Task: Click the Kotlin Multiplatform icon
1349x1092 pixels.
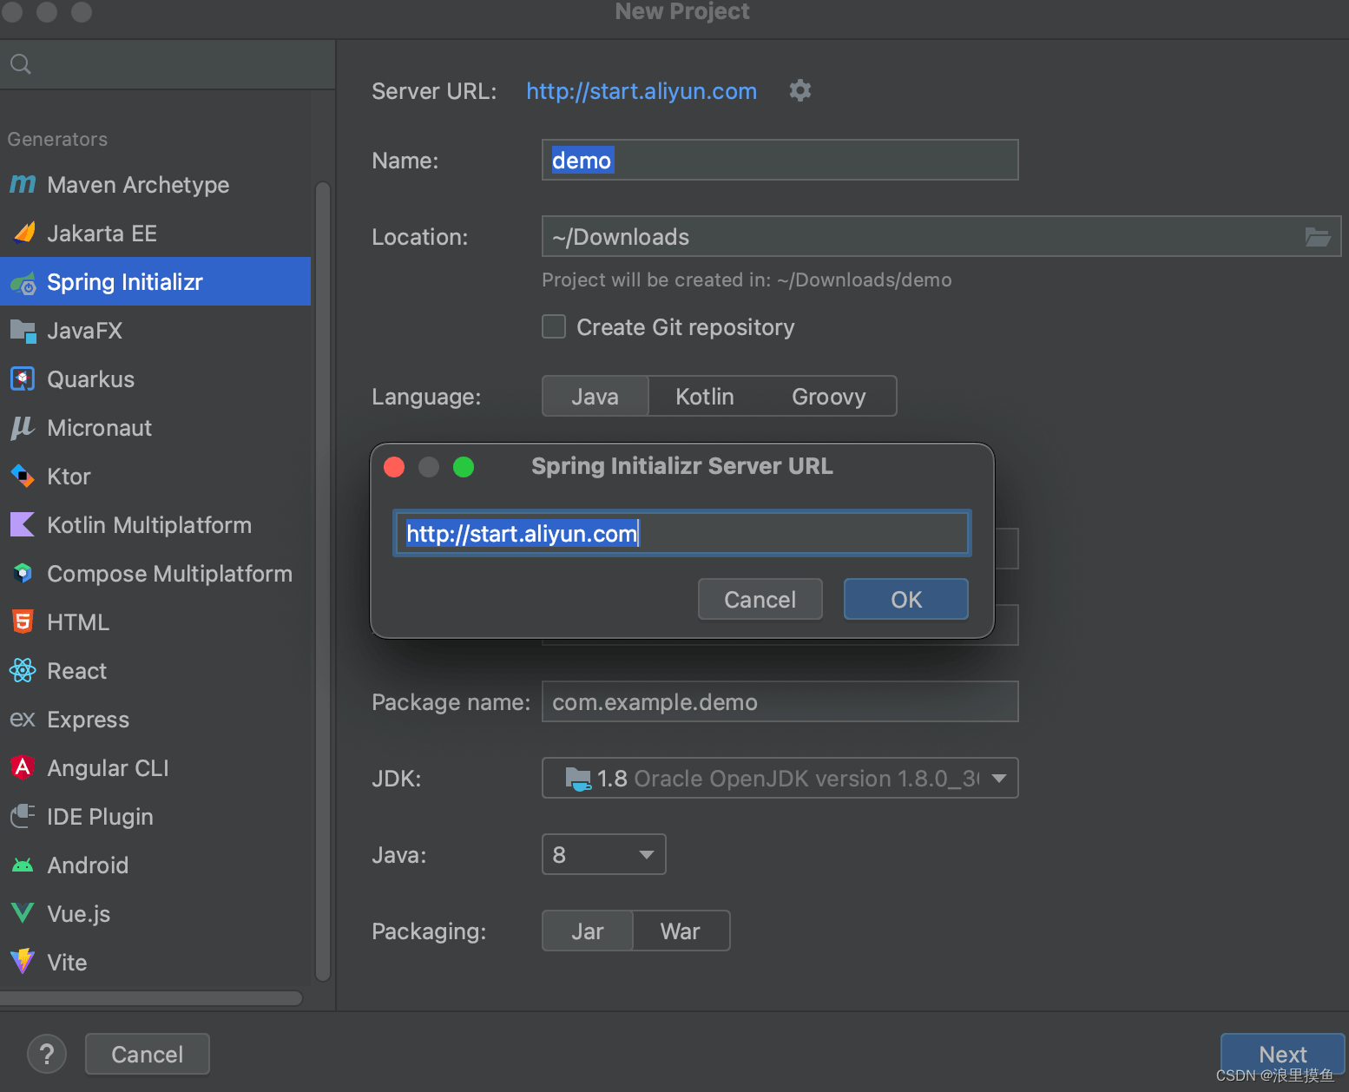Action: coord(23,524)
